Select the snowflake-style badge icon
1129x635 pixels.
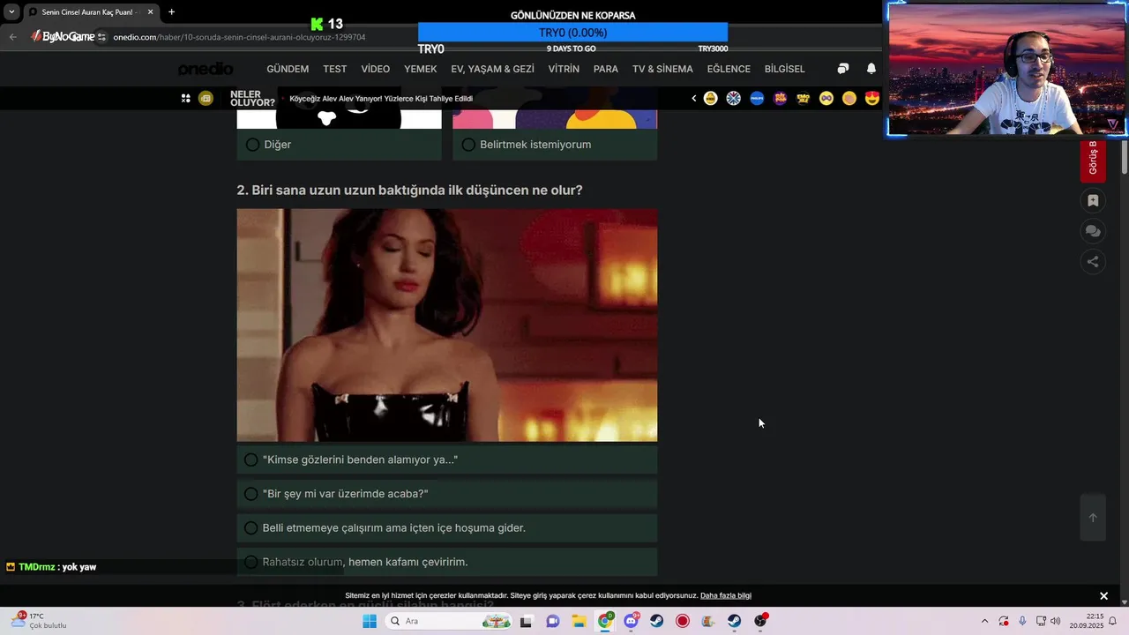[733, 99]
